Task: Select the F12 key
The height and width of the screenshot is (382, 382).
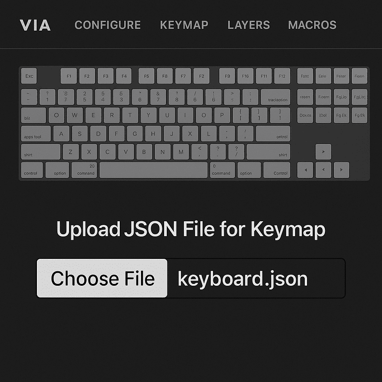Action: tap(282, 76)
